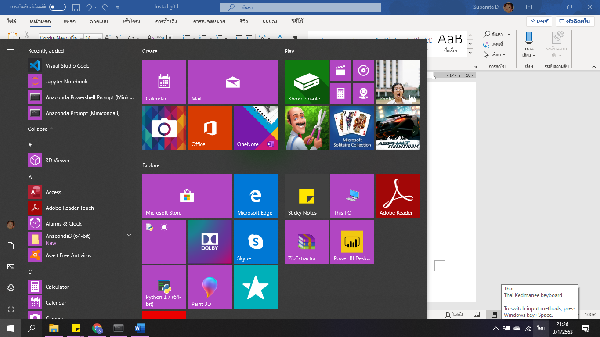Collapse the Recently added list

(x=40, y=129)
